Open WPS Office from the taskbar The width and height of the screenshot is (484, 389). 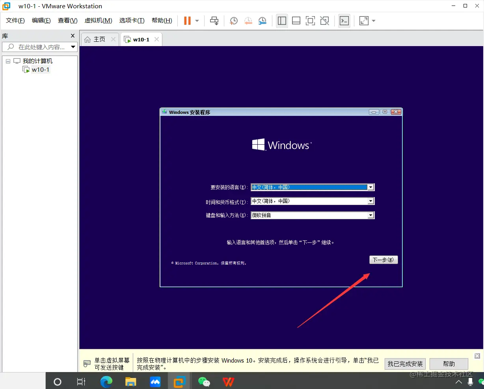pos(228,382)
